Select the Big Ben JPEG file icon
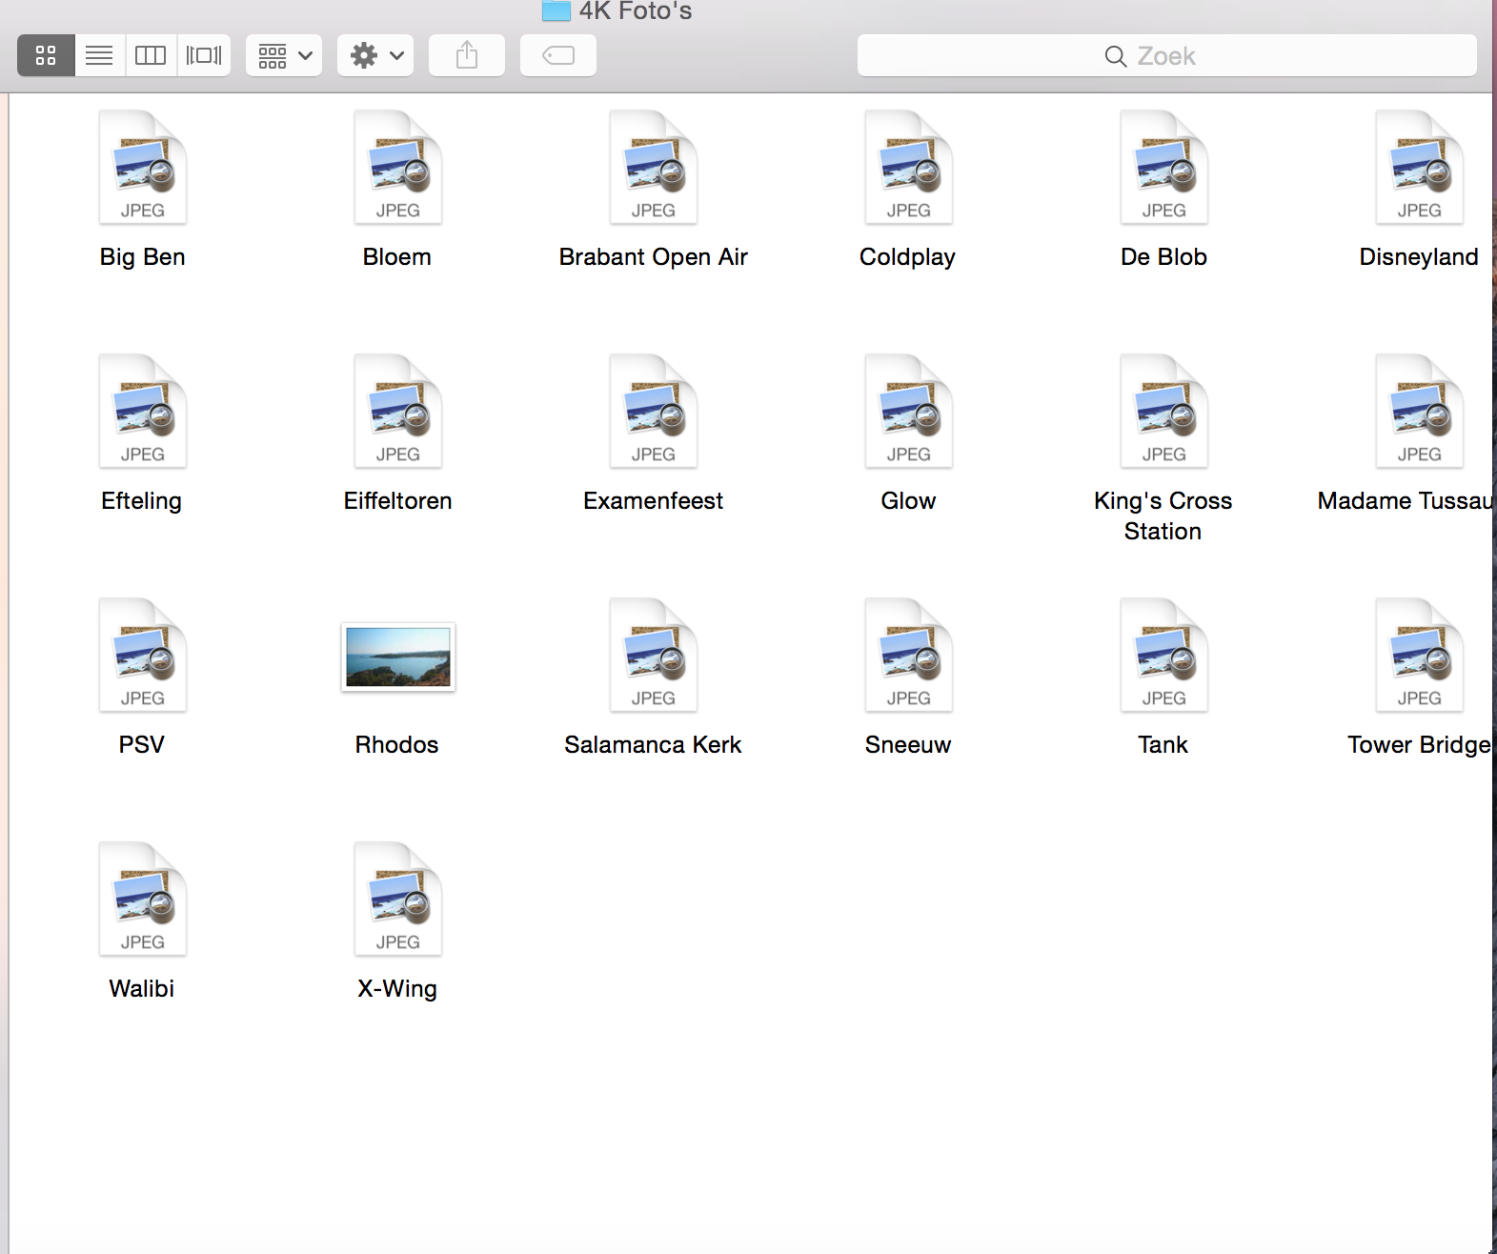Screen dimensions: 1497x1254 click(143, 167)
